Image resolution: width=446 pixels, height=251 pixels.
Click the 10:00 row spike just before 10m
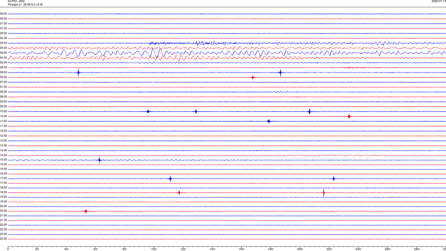point(148,112)
